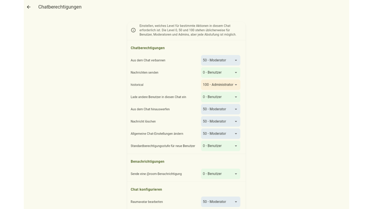Open 'Allgemeine Chat-Einstellungen ändern' dropdown
Viewport: 373px width, 209px height.
(x=221, y=134)
